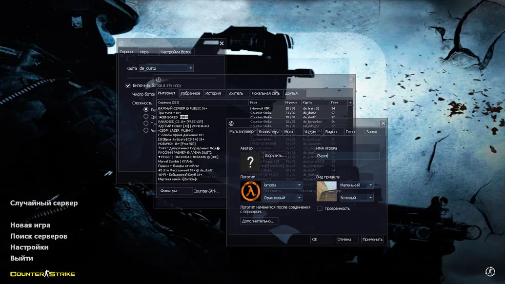Click the settings dialog title bar icon
The image size is (505, 284).
(231, 123)
